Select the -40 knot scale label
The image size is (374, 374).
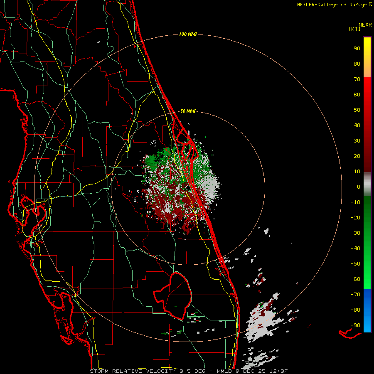(355, 249)
